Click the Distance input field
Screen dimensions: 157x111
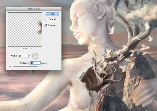point(35,63)
